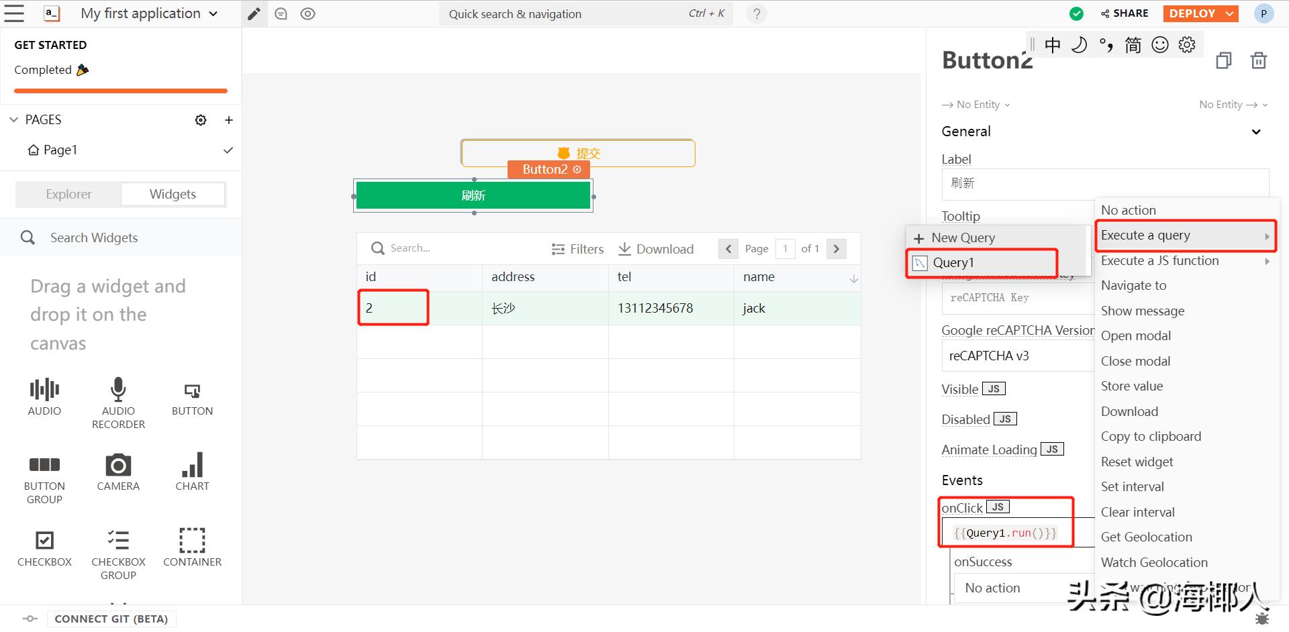Open reCAPTCHA v3 version dropdown

coord(1018,356)
